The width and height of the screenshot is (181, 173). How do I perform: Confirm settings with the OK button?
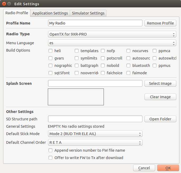tap(168, 168)
